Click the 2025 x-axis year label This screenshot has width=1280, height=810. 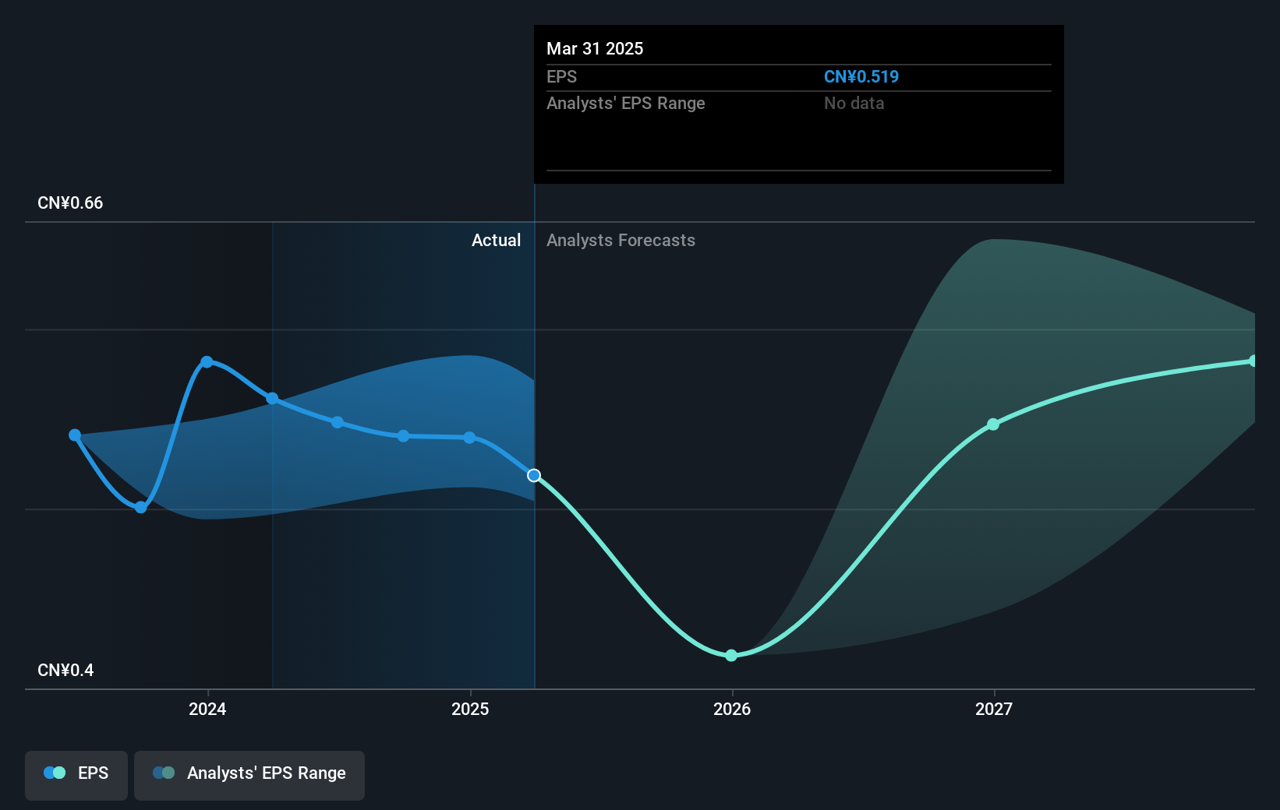[x=470, y=709]
